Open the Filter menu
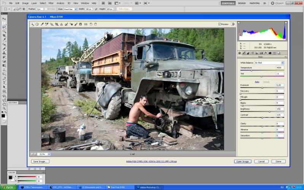This screenshot has width=304, height=190. click(51, 3)
